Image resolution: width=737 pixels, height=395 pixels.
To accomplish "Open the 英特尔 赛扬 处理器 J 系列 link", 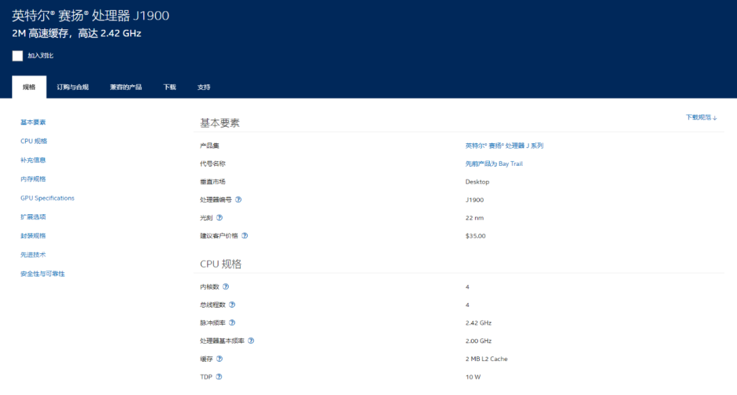I will click(504, 145).
